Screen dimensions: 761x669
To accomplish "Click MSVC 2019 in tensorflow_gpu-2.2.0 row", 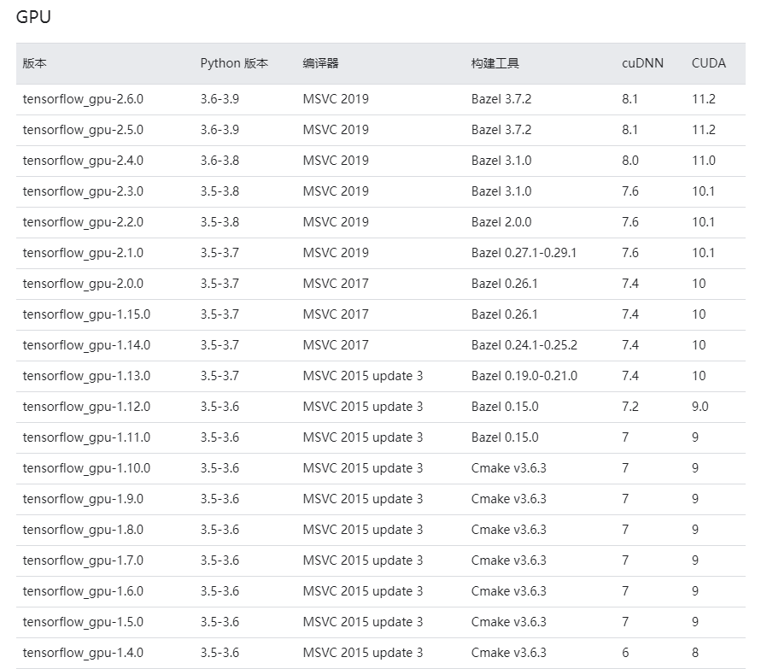I will pos(336,222).
